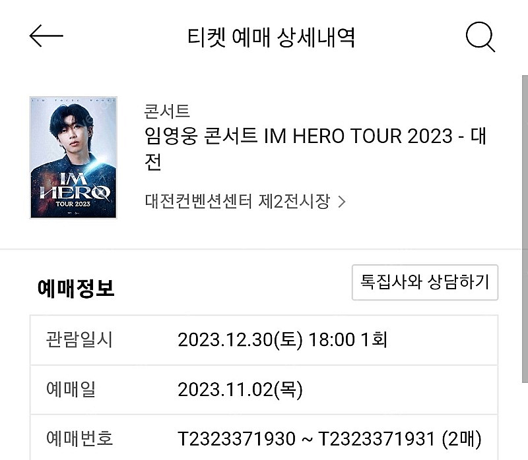
Task: Click the (2매) ticket count
Action: coord(461,438)
